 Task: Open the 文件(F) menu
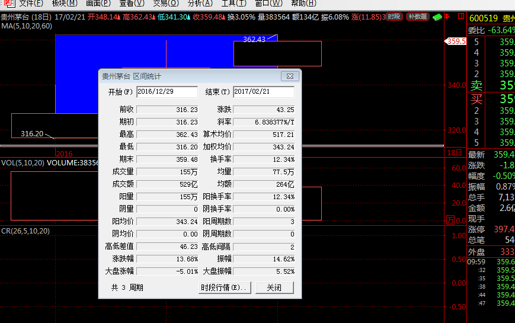tap(31, 4)
